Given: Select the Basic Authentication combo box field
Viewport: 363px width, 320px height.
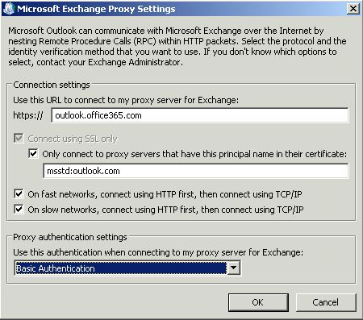Looking at the screenshot, I should click(127, 268).
